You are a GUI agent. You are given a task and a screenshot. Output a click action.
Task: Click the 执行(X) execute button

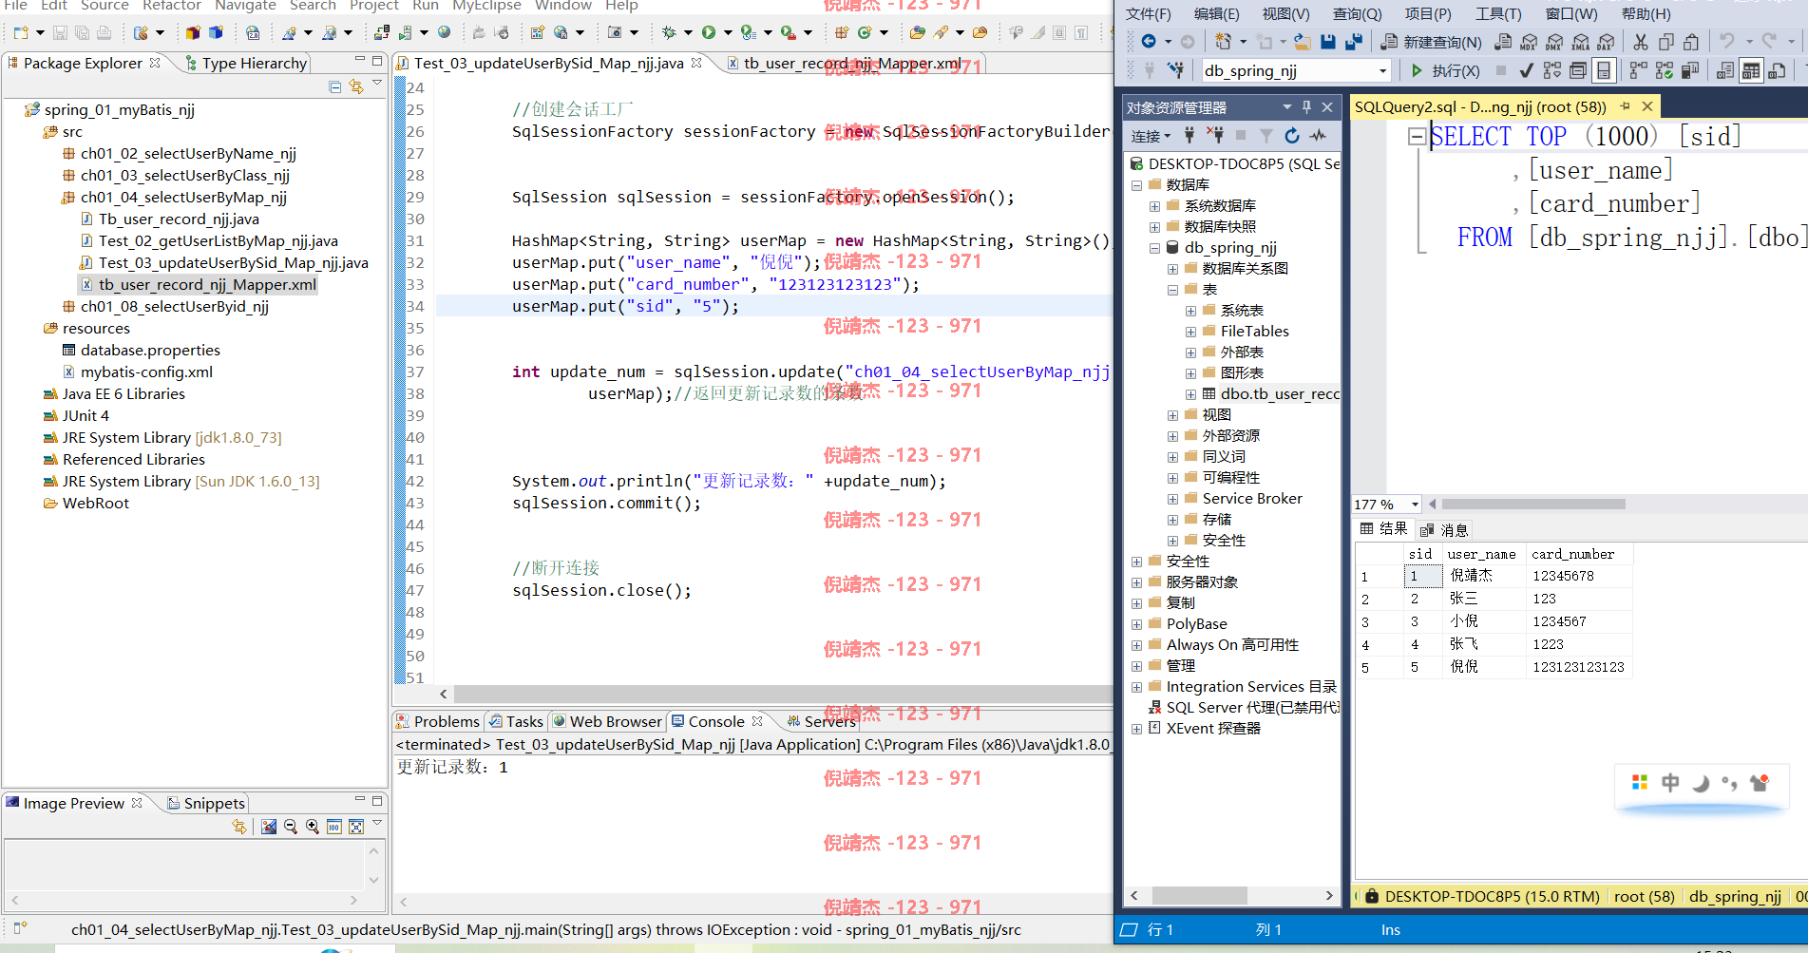1445,70
